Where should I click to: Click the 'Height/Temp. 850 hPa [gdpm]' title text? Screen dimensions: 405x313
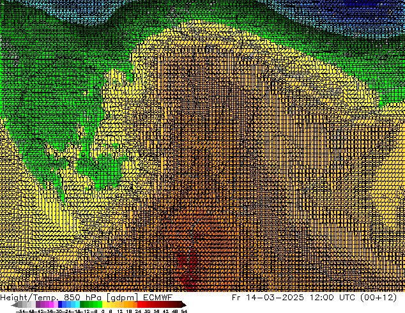69,297
